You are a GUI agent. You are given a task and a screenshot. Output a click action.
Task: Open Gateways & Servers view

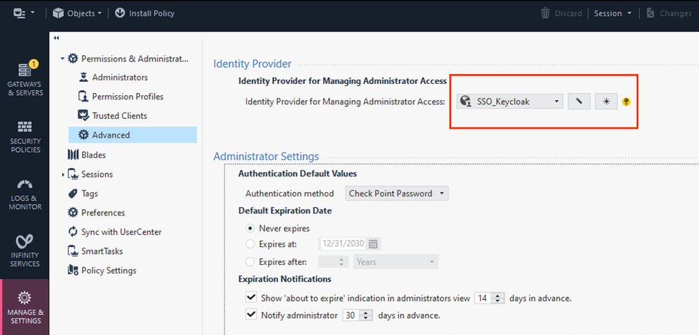24,79
